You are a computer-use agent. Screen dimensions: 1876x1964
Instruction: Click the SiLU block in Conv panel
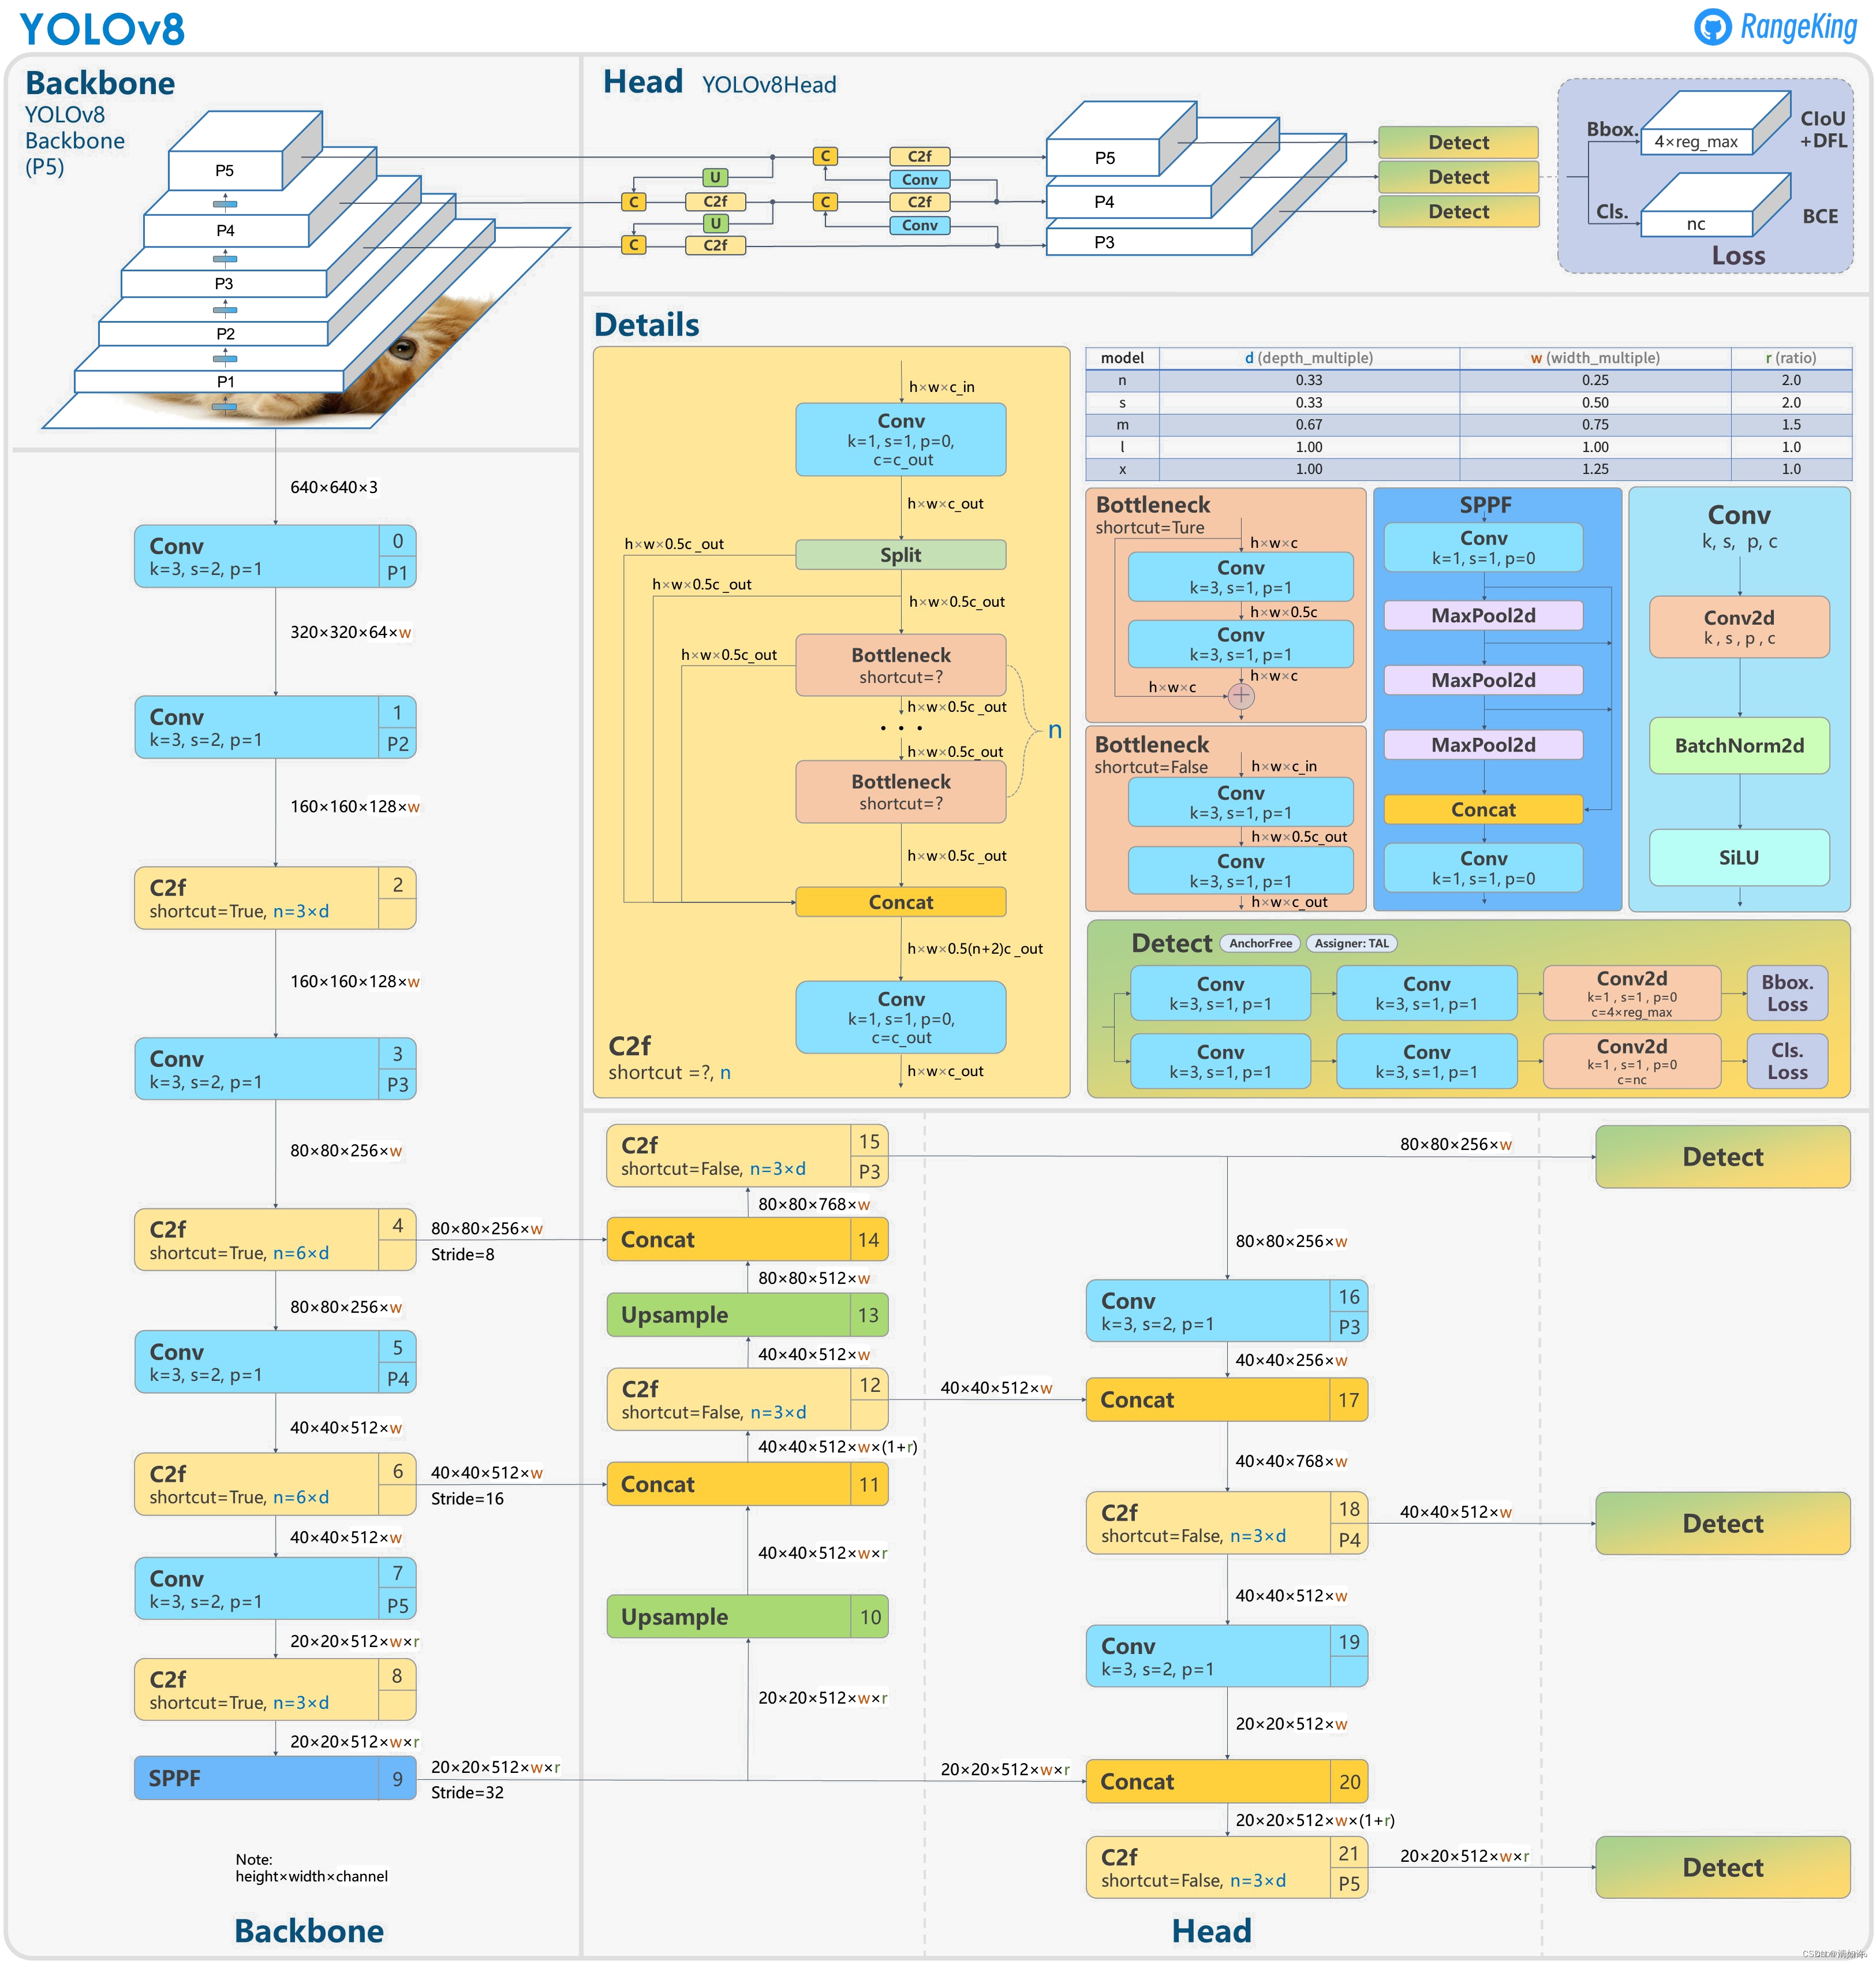coord(1739,858)
